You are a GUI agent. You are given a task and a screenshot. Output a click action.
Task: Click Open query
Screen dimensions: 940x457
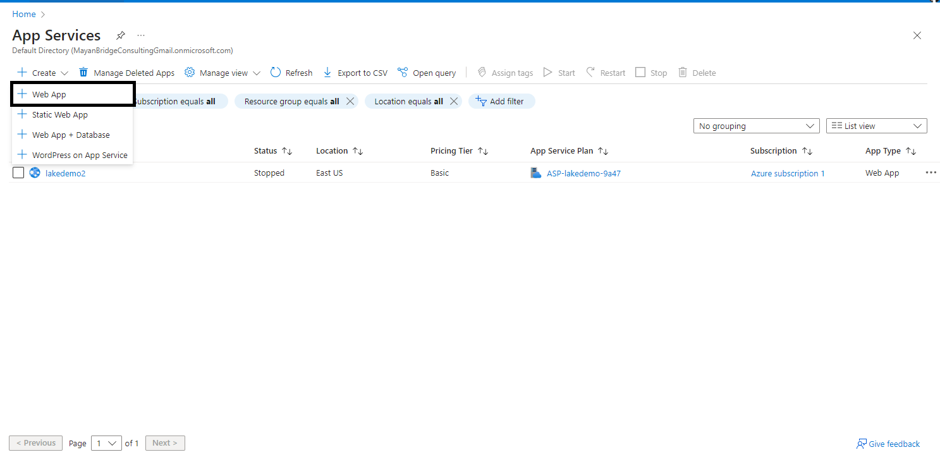[427, 73]
